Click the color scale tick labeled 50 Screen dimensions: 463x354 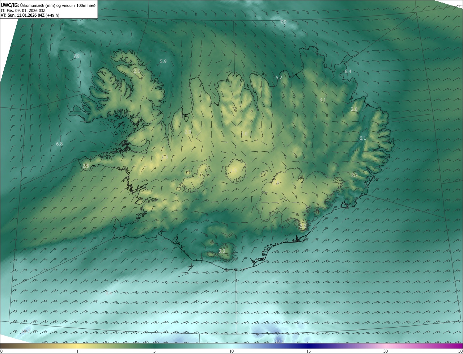tap(460, 351)
